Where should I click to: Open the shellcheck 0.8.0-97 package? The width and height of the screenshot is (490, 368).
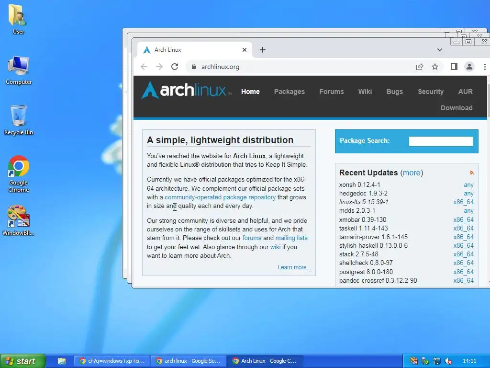pyautogui.click(x=366, y=263)
